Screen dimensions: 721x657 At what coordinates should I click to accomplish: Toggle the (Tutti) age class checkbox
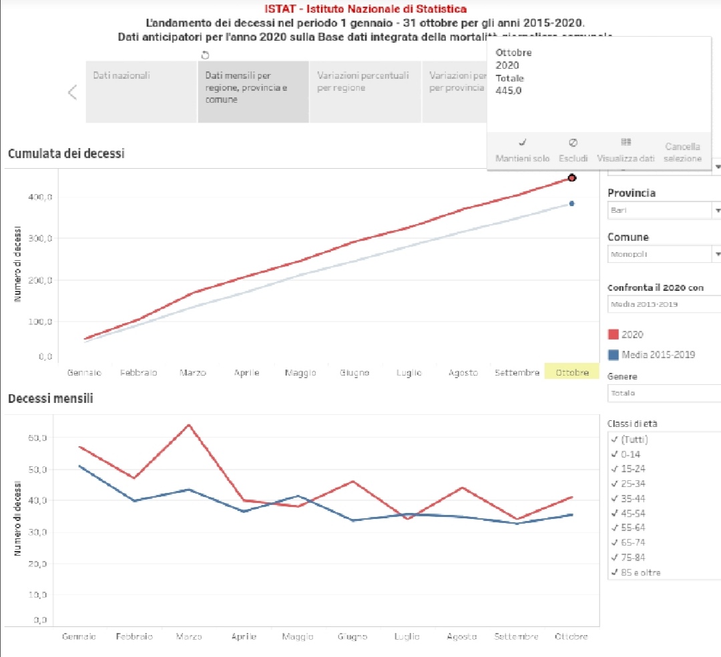[614, 440]
